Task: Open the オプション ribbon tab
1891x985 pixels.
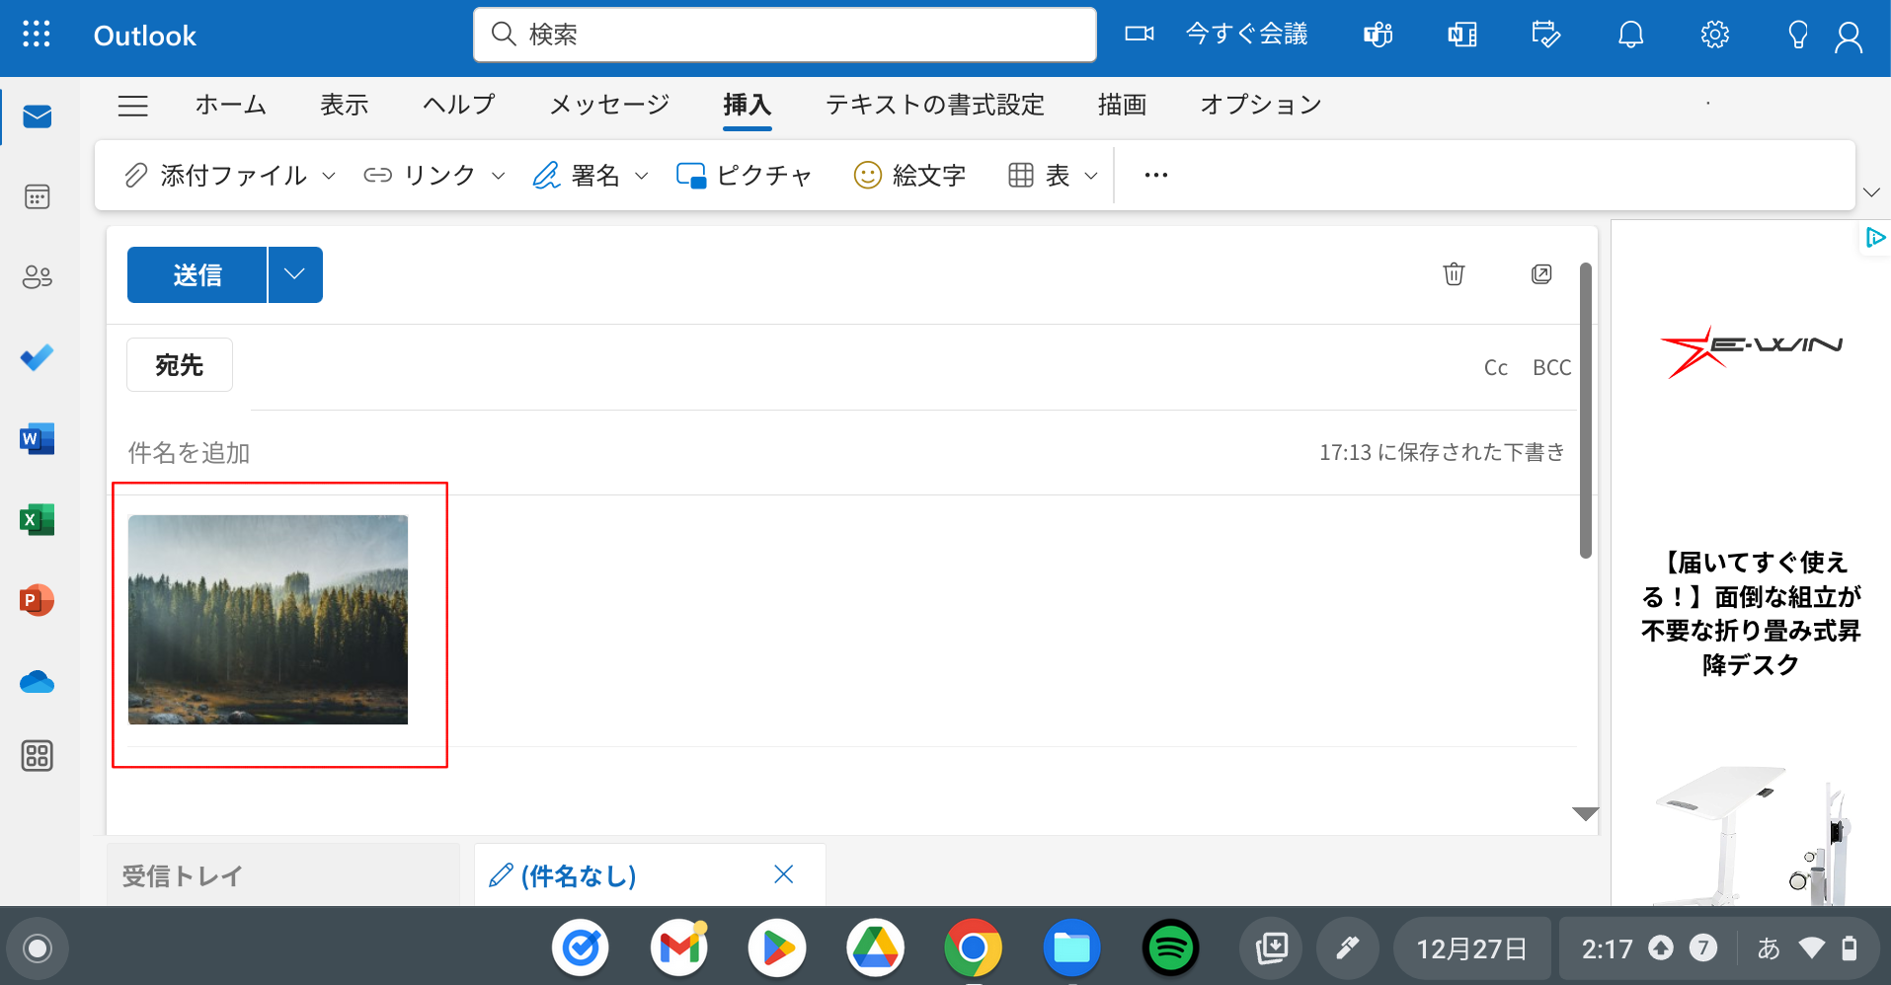Action: [x=1259, y=105]
